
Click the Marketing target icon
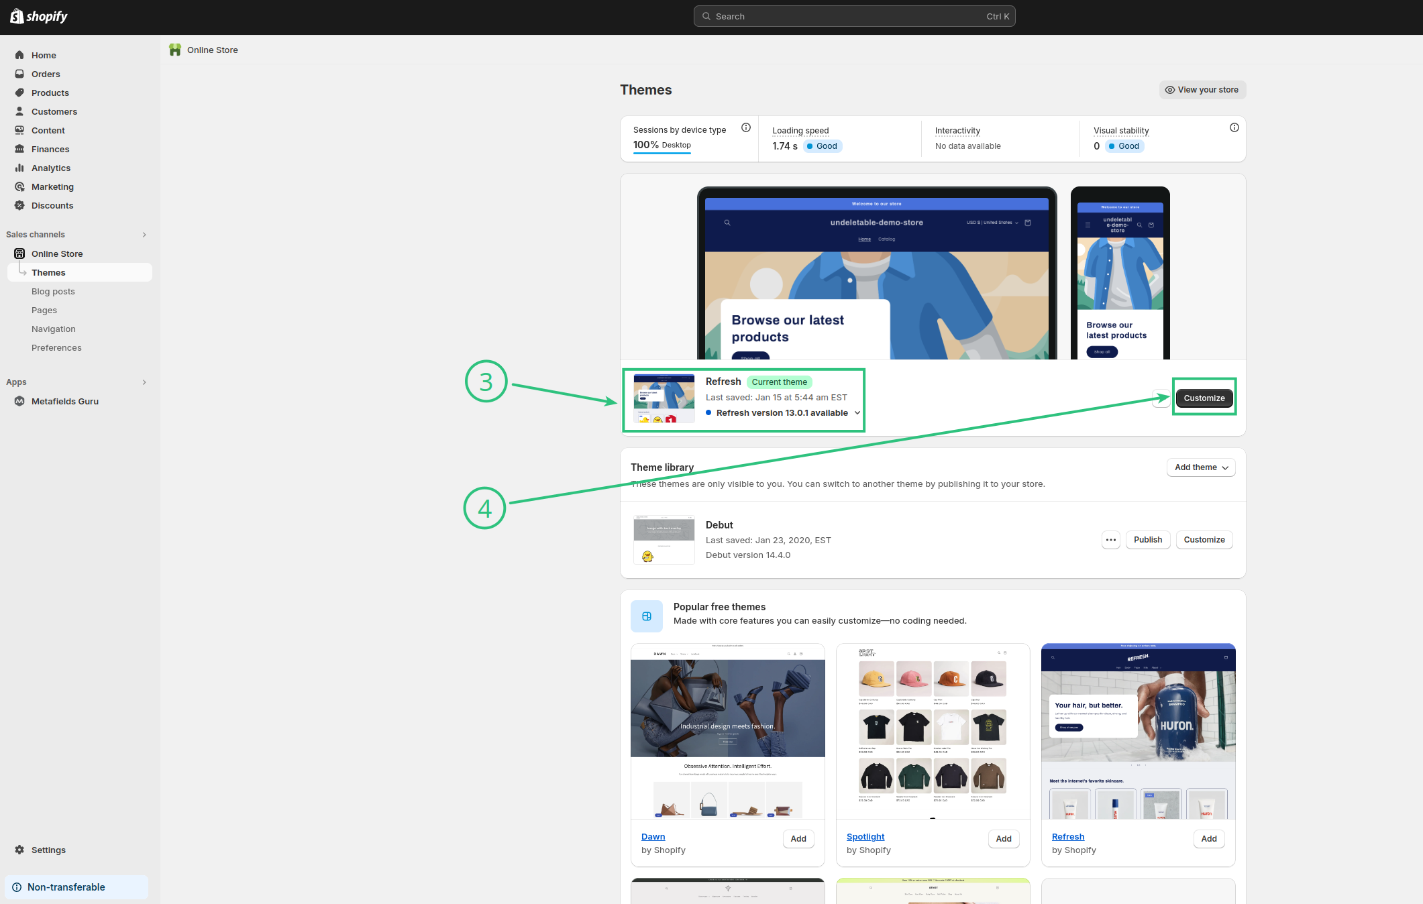[19, 186]
